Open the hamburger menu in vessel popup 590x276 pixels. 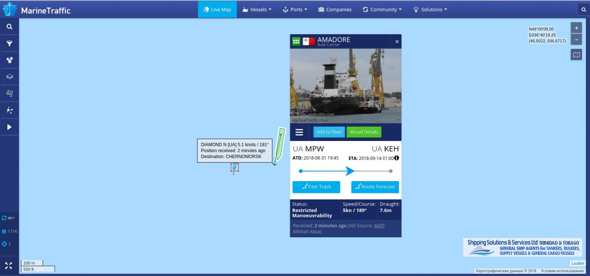299,132
